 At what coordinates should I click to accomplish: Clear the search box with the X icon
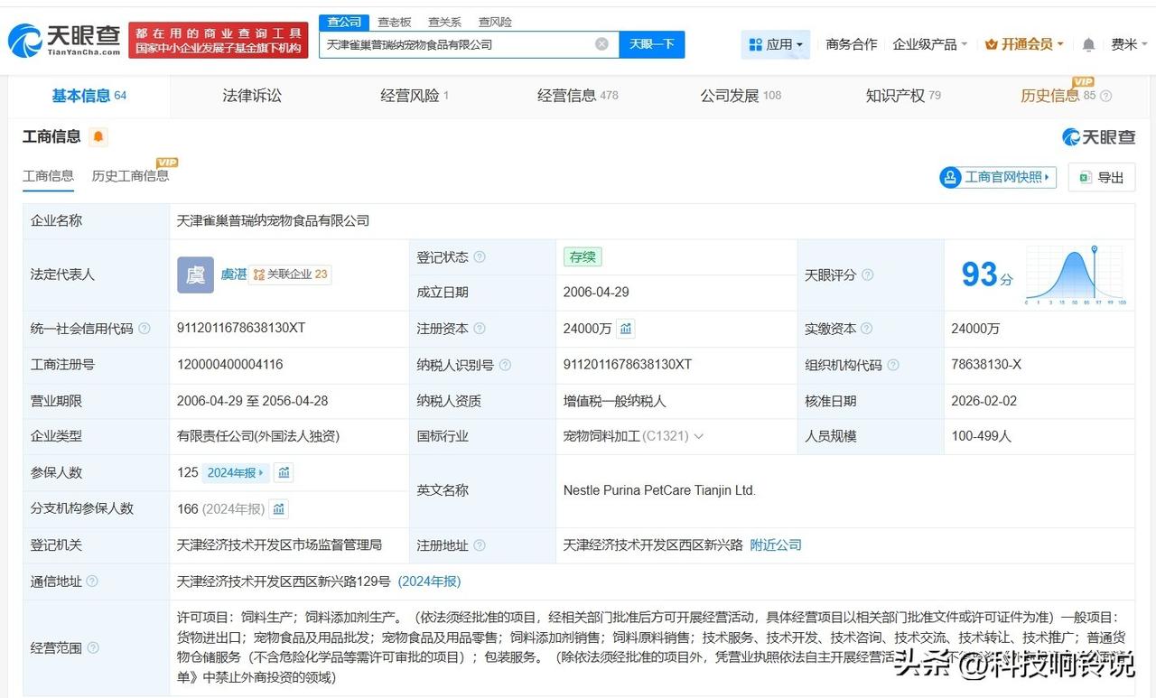click(601, 44)
